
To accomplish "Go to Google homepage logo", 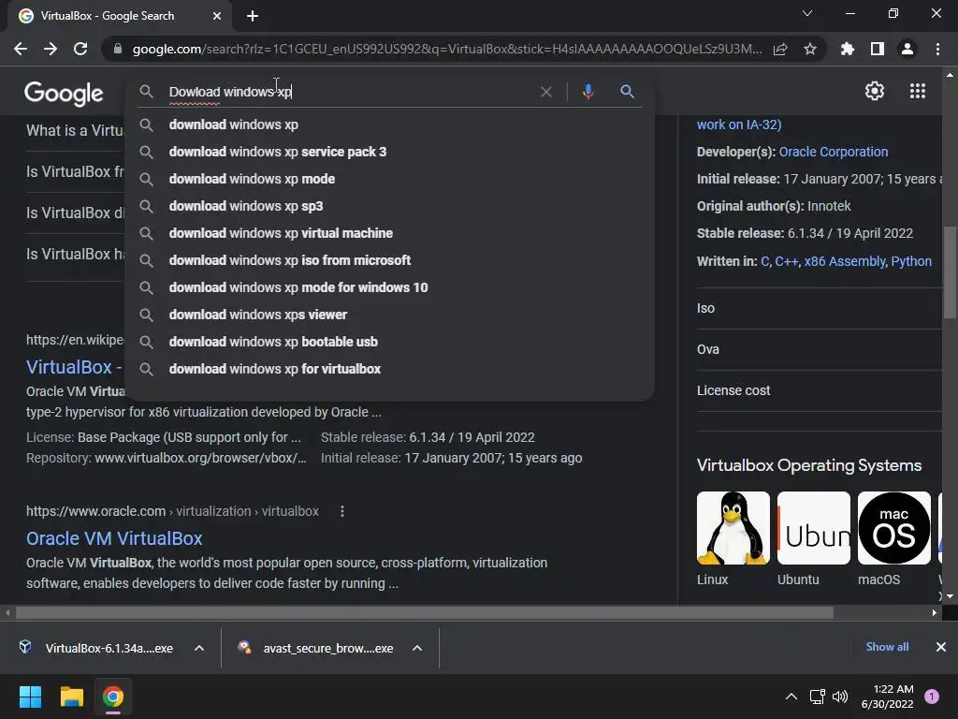I will click(x=64, y=93).
